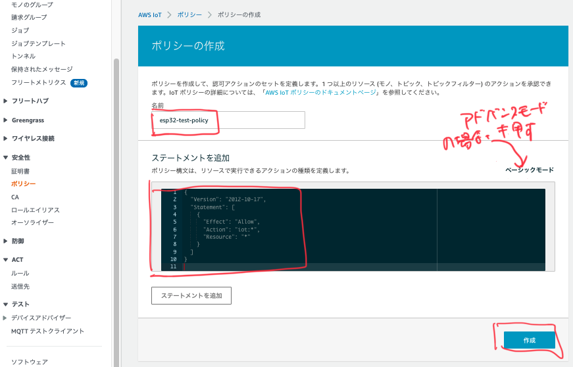Open ソフトウェア in the sidebar
This screenshot has height=367, width=573.
coord(30,362)
